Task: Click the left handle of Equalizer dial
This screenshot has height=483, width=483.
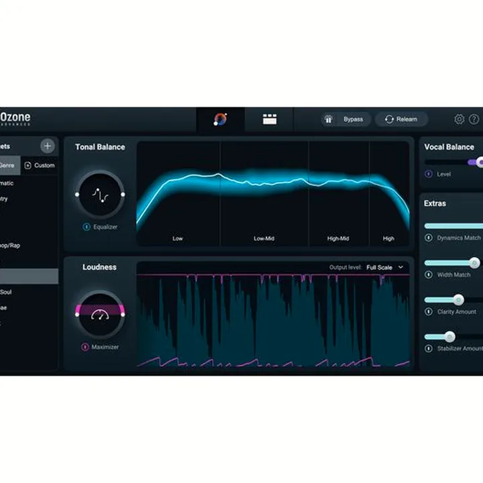Action: point(77,195)
